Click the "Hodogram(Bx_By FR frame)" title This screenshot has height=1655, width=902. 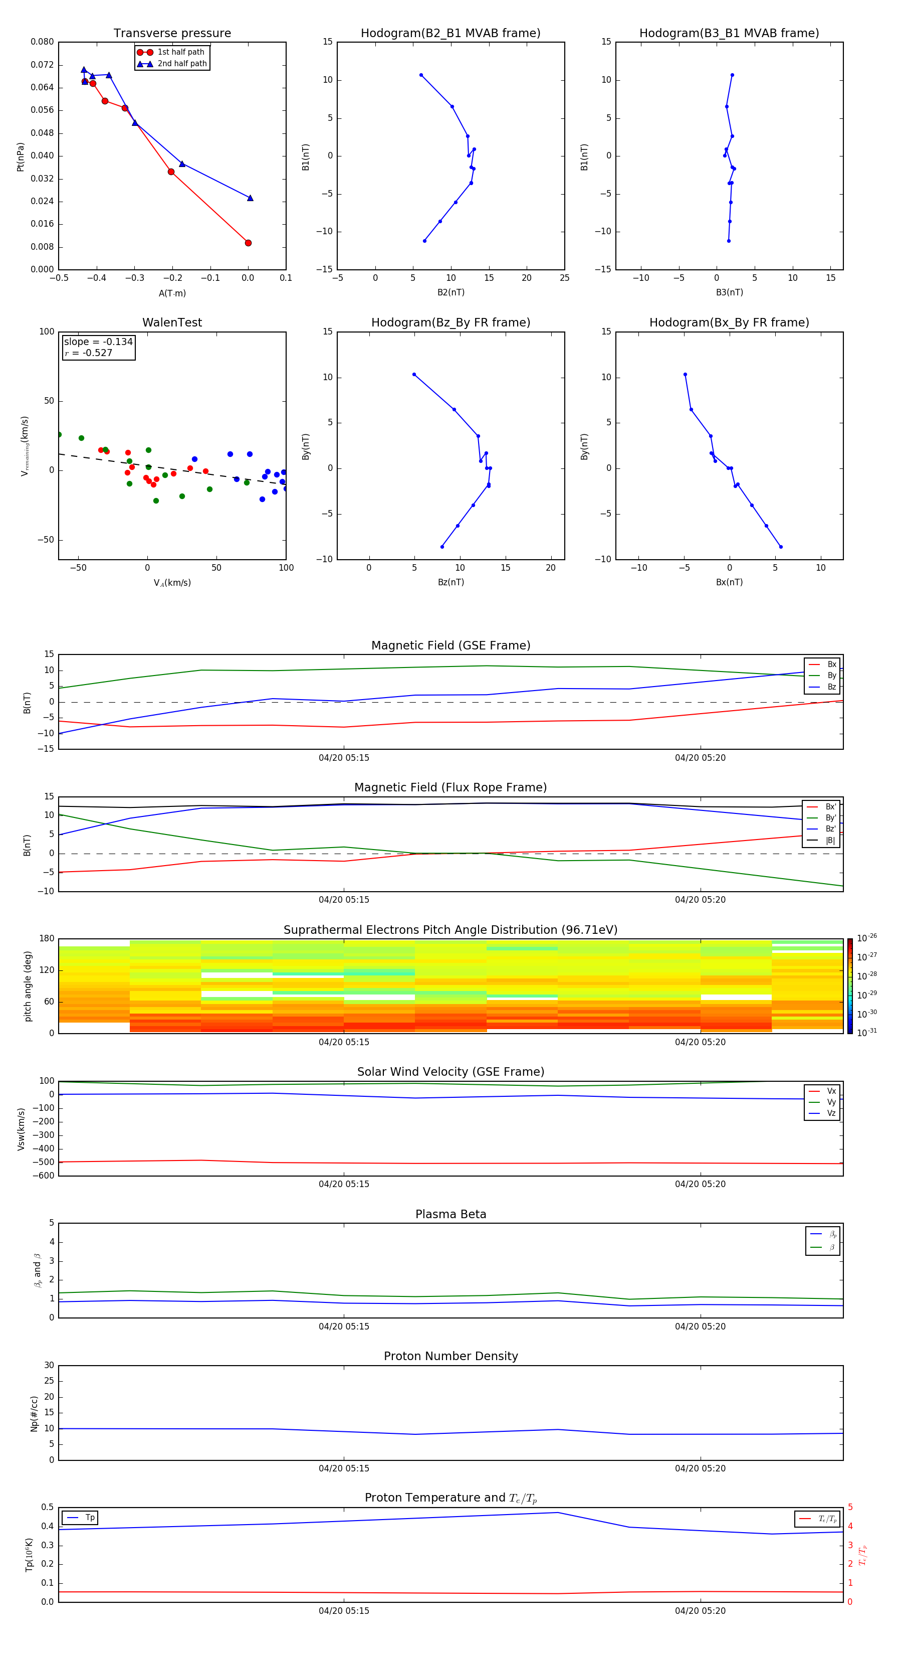(729, 322)
